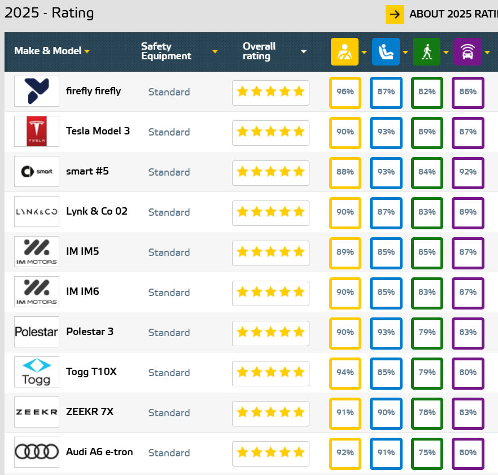Open the Polestar 3 model link
This screenshot has width=498, height=475.
[90, 332]
